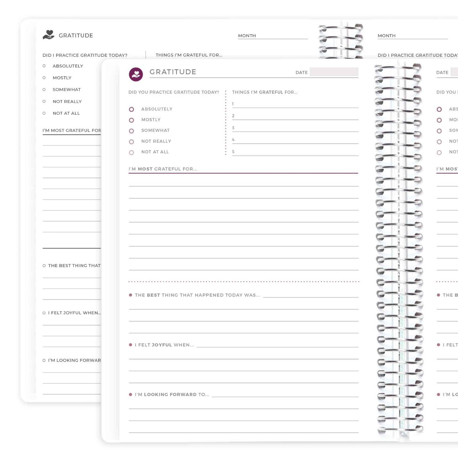Choose the 'Not Really' circle on the front page

click(132, 142)
